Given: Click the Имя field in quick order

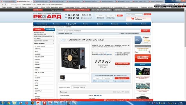Looking at the screenshot, I should [98, 78].
